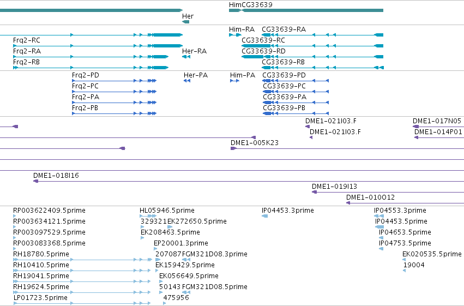The image size is (464, 306).
Task: Click the CG33639-RA transcript label
Action: (x=284, y=29)
